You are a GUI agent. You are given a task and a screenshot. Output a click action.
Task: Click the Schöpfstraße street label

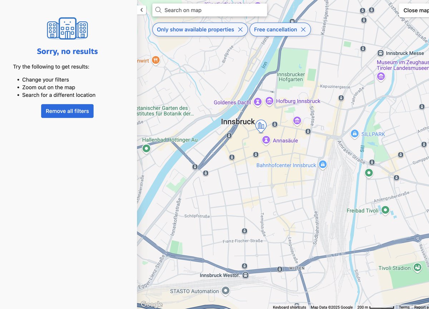[197, 216]
